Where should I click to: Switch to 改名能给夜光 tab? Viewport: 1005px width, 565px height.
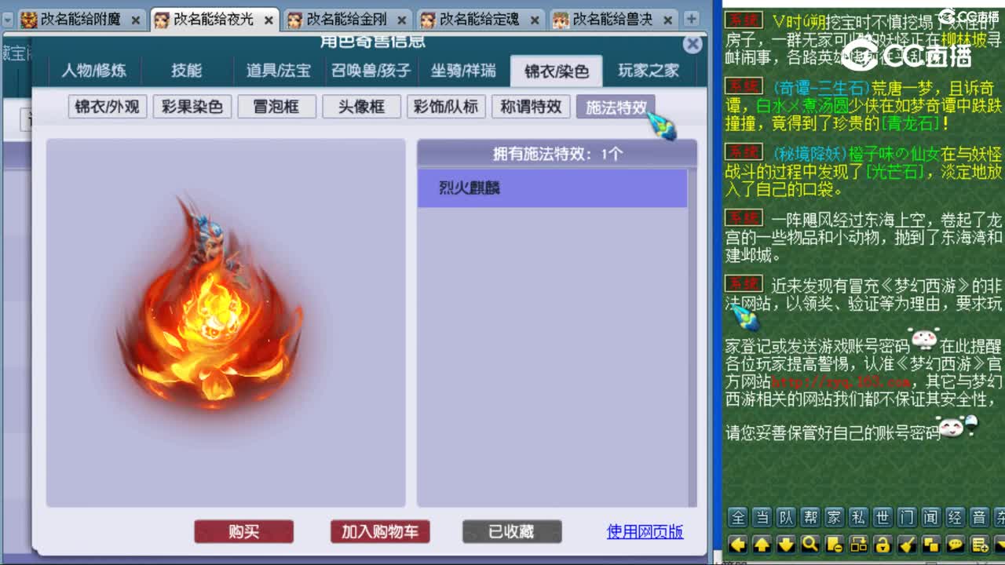(x=214, y=20)
